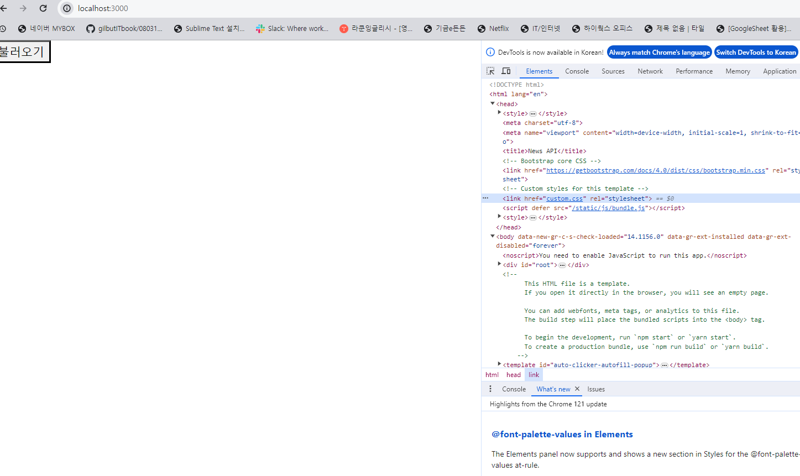Screen dimensions: 800x476
Task: Open the /static/js/bundle.js script link
Action: pyautogui.click(x=608, y=208)
